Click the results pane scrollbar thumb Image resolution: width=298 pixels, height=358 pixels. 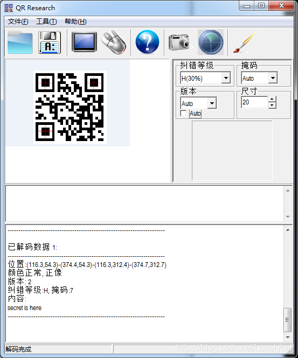click(287, 320)
